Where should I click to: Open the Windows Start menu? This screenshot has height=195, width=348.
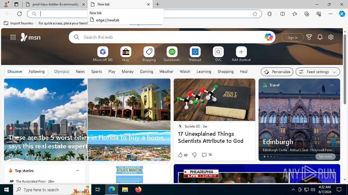click(x=7, y=190)
